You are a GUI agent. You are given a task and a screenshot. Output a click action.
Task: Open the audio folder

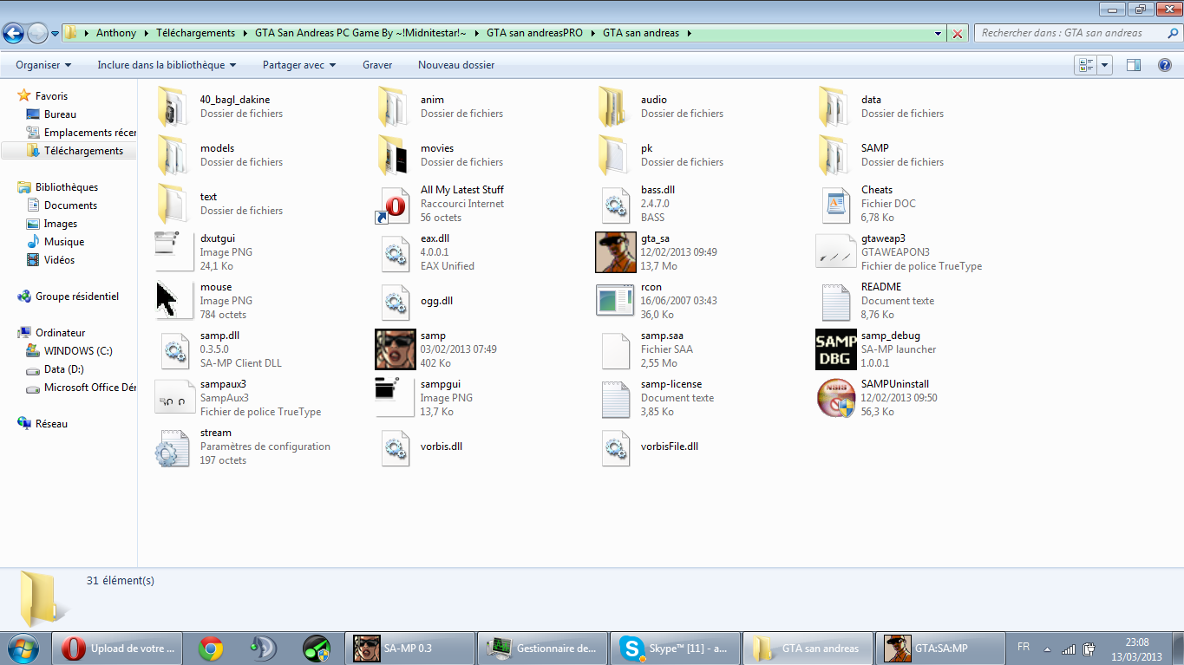pos(660,107)
